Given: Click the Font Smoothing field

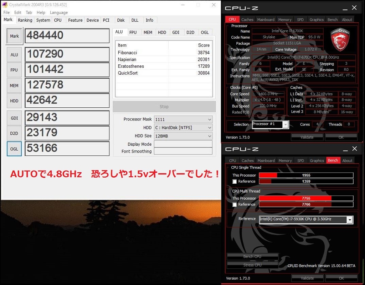Looking at the screenshot, I should click(183, 151).
